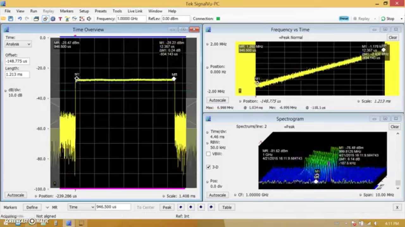Click the Length value field
This screenshot has width=405, height=227.
[17, 75]
